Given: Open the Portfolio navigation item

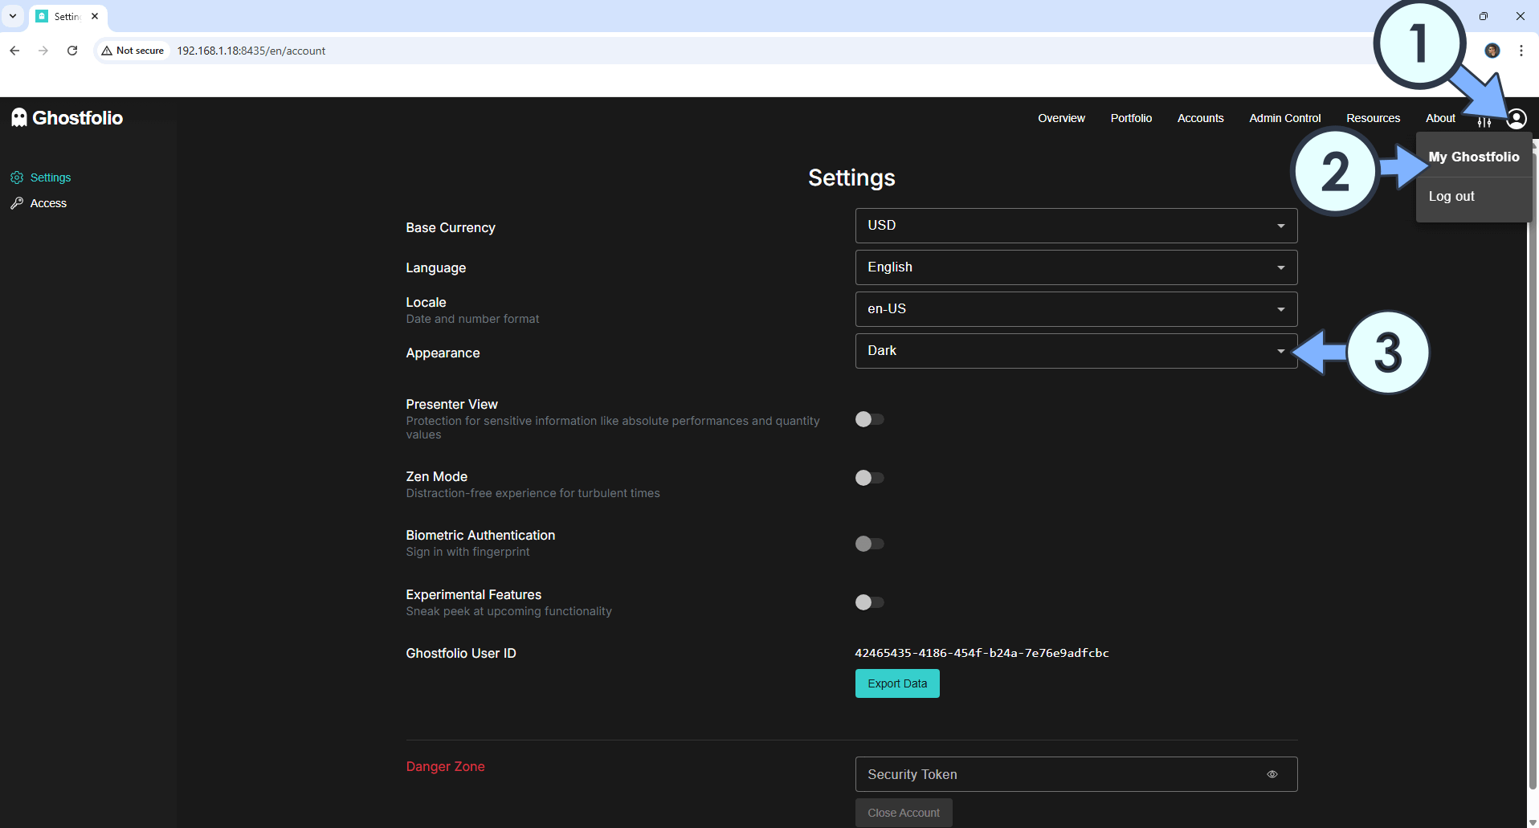Looking at the screenshot, I should pos(1130,118).
